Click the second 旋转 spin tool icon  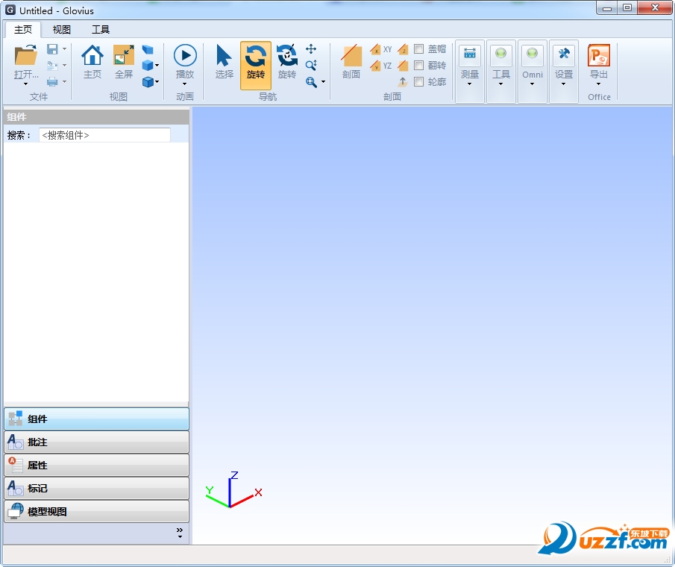[x=286, y=55]
